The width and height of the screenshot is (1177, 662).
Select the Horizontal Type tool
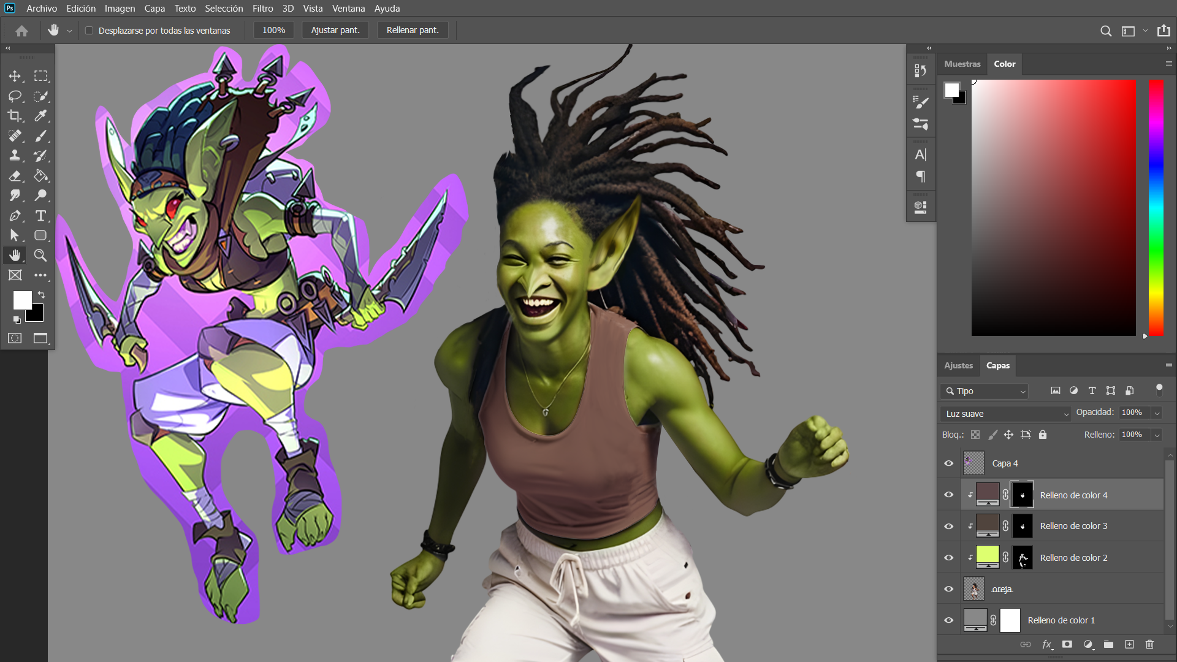point(40,216)
